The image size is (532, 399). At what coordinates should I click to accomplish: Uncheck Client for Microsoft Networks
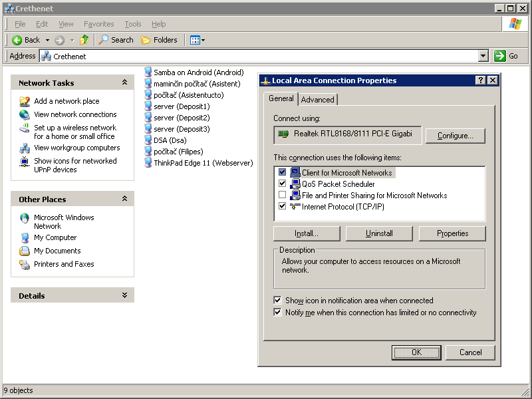point(282,172)
